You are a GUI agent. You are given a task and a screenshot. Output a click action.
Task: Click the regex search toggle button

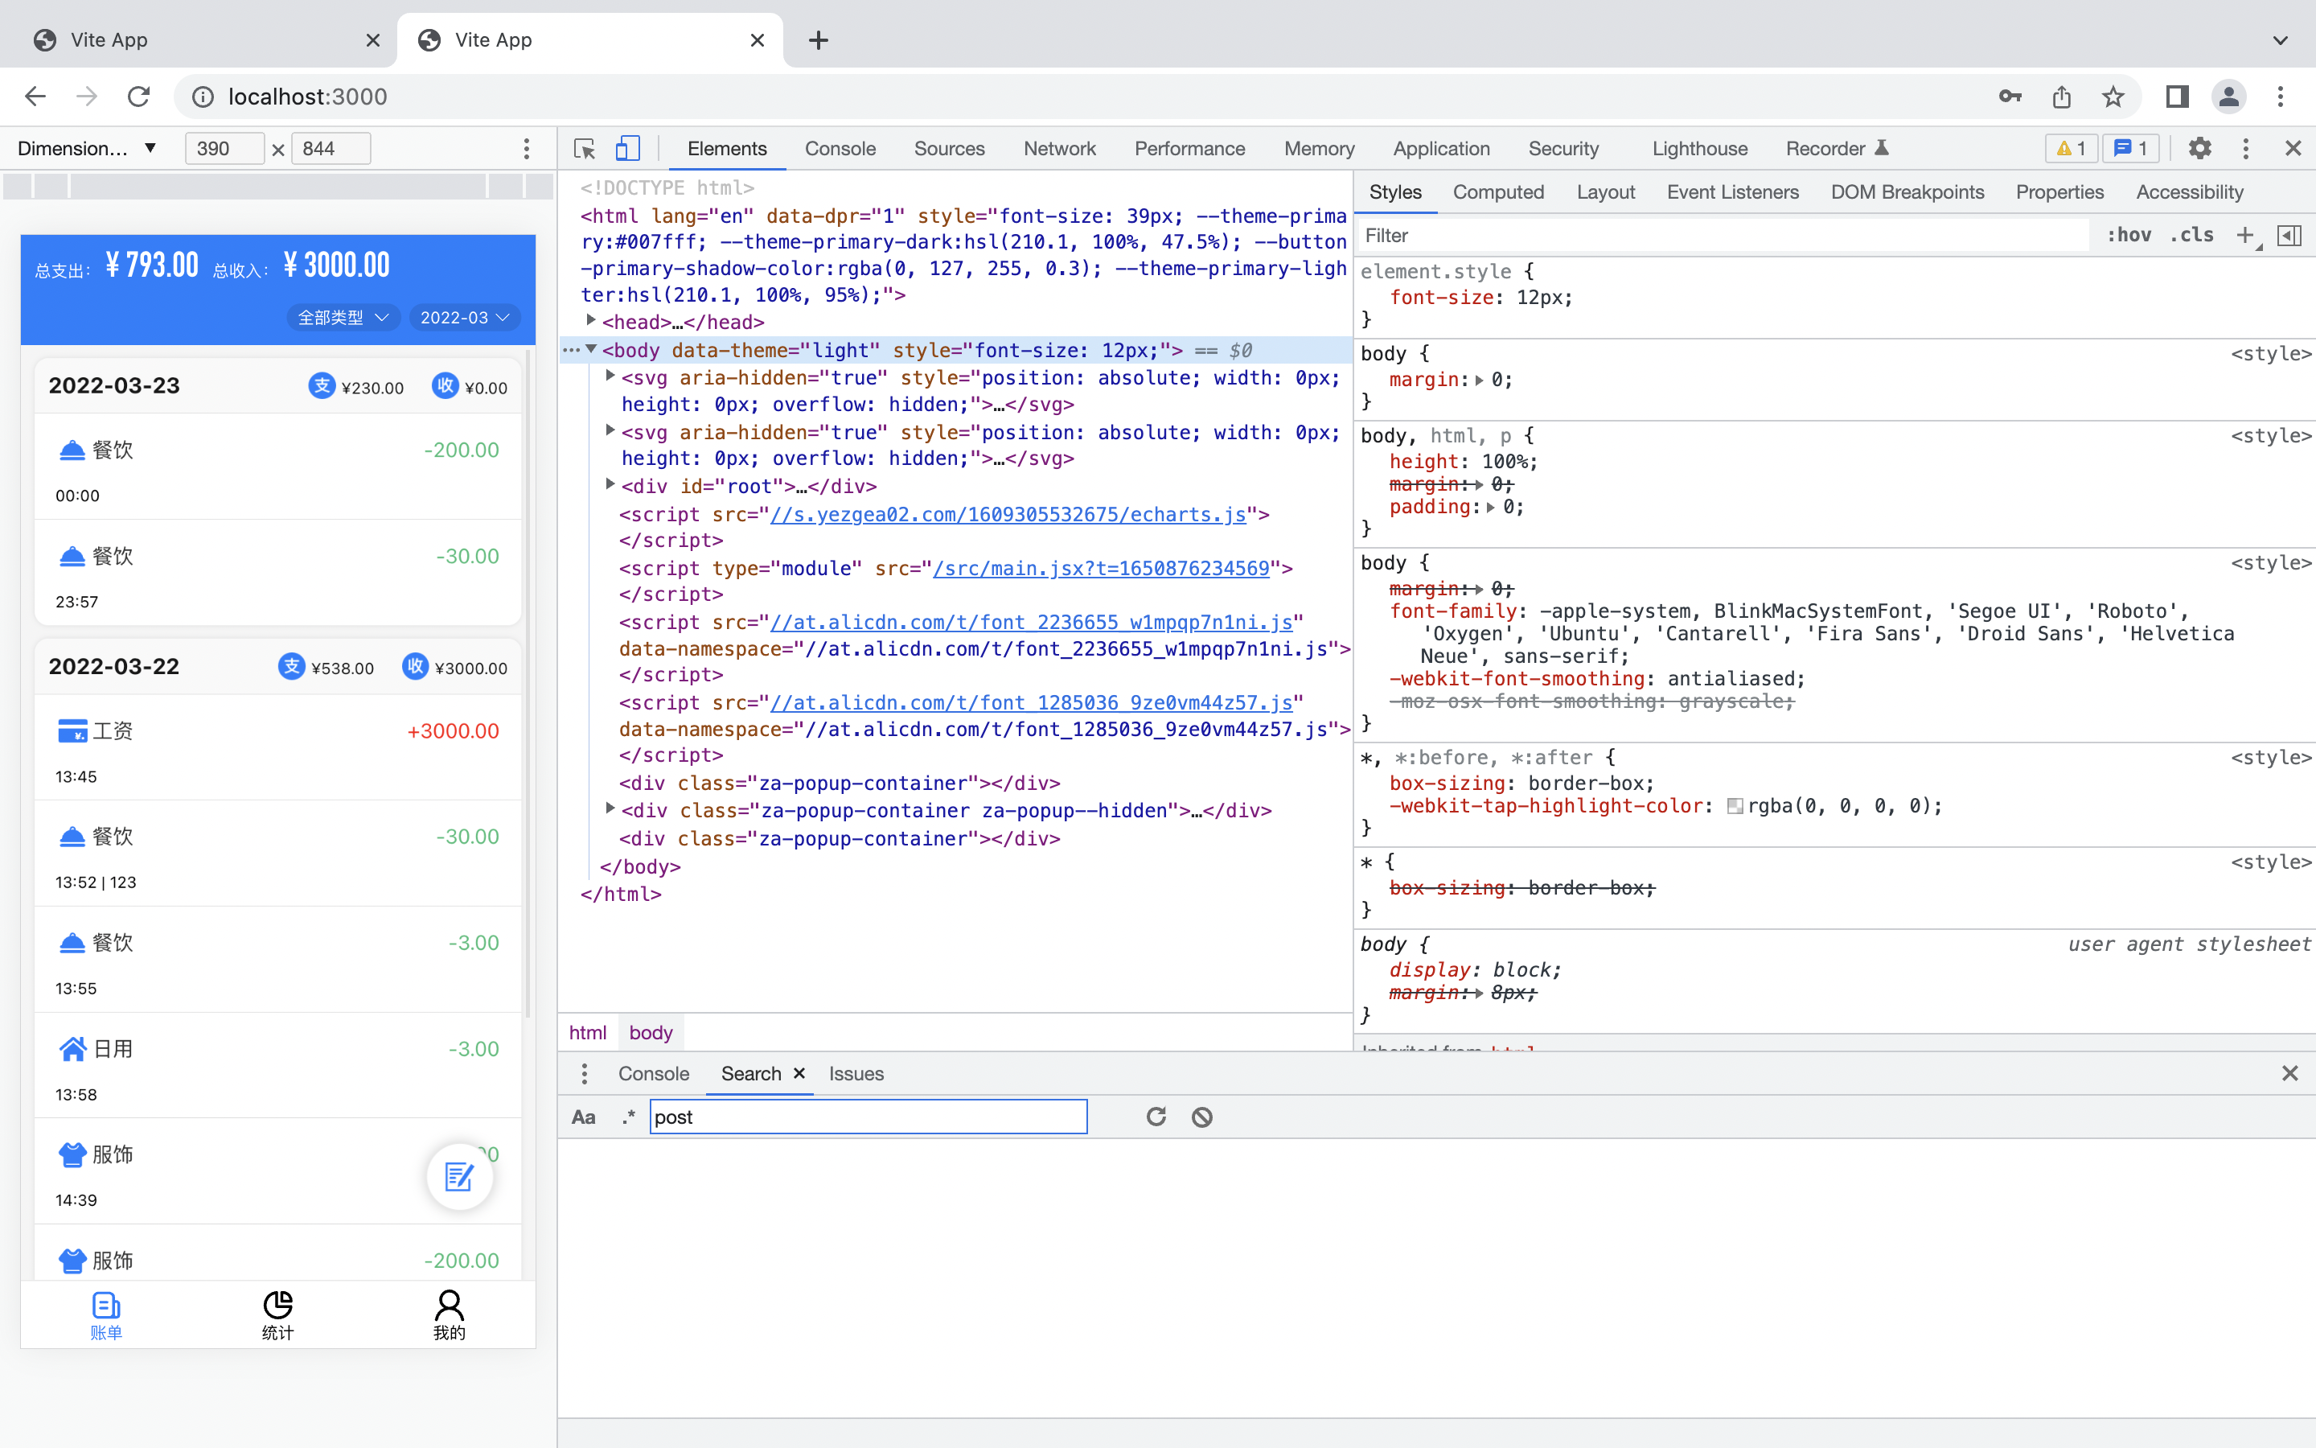point(627,1117)
